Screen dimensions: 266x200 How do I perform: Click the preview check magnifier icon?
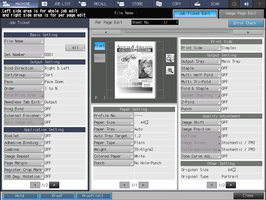(170, 58)
